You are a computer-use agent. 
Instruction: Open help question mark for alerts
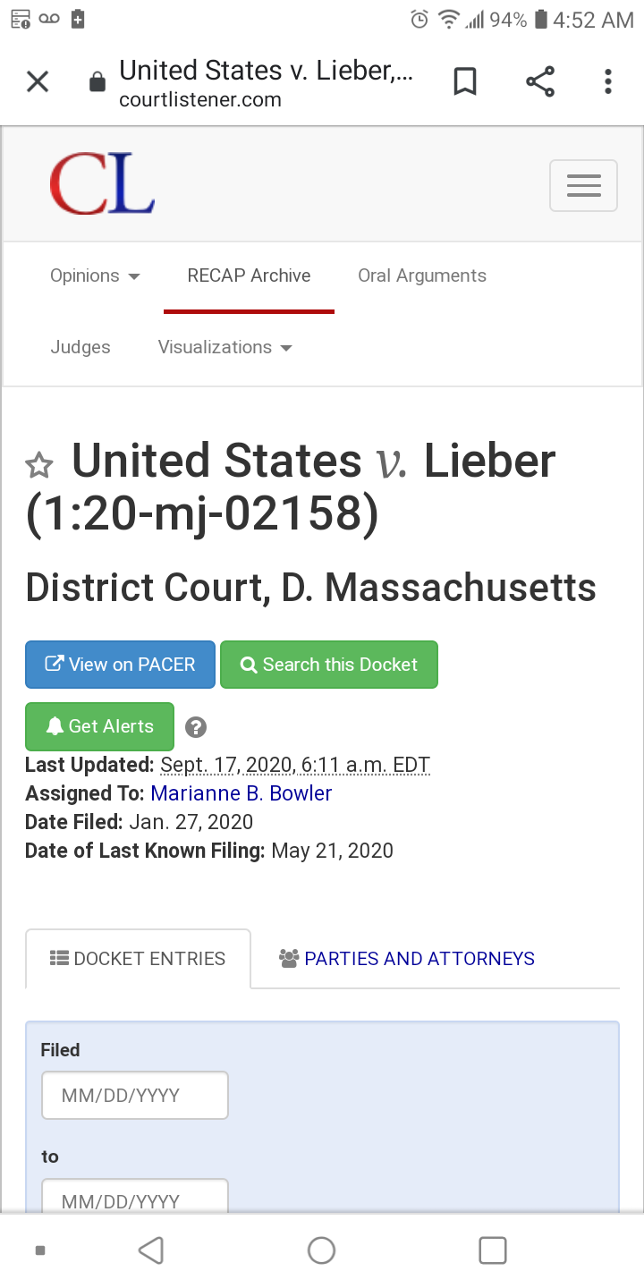click(196, 727)
